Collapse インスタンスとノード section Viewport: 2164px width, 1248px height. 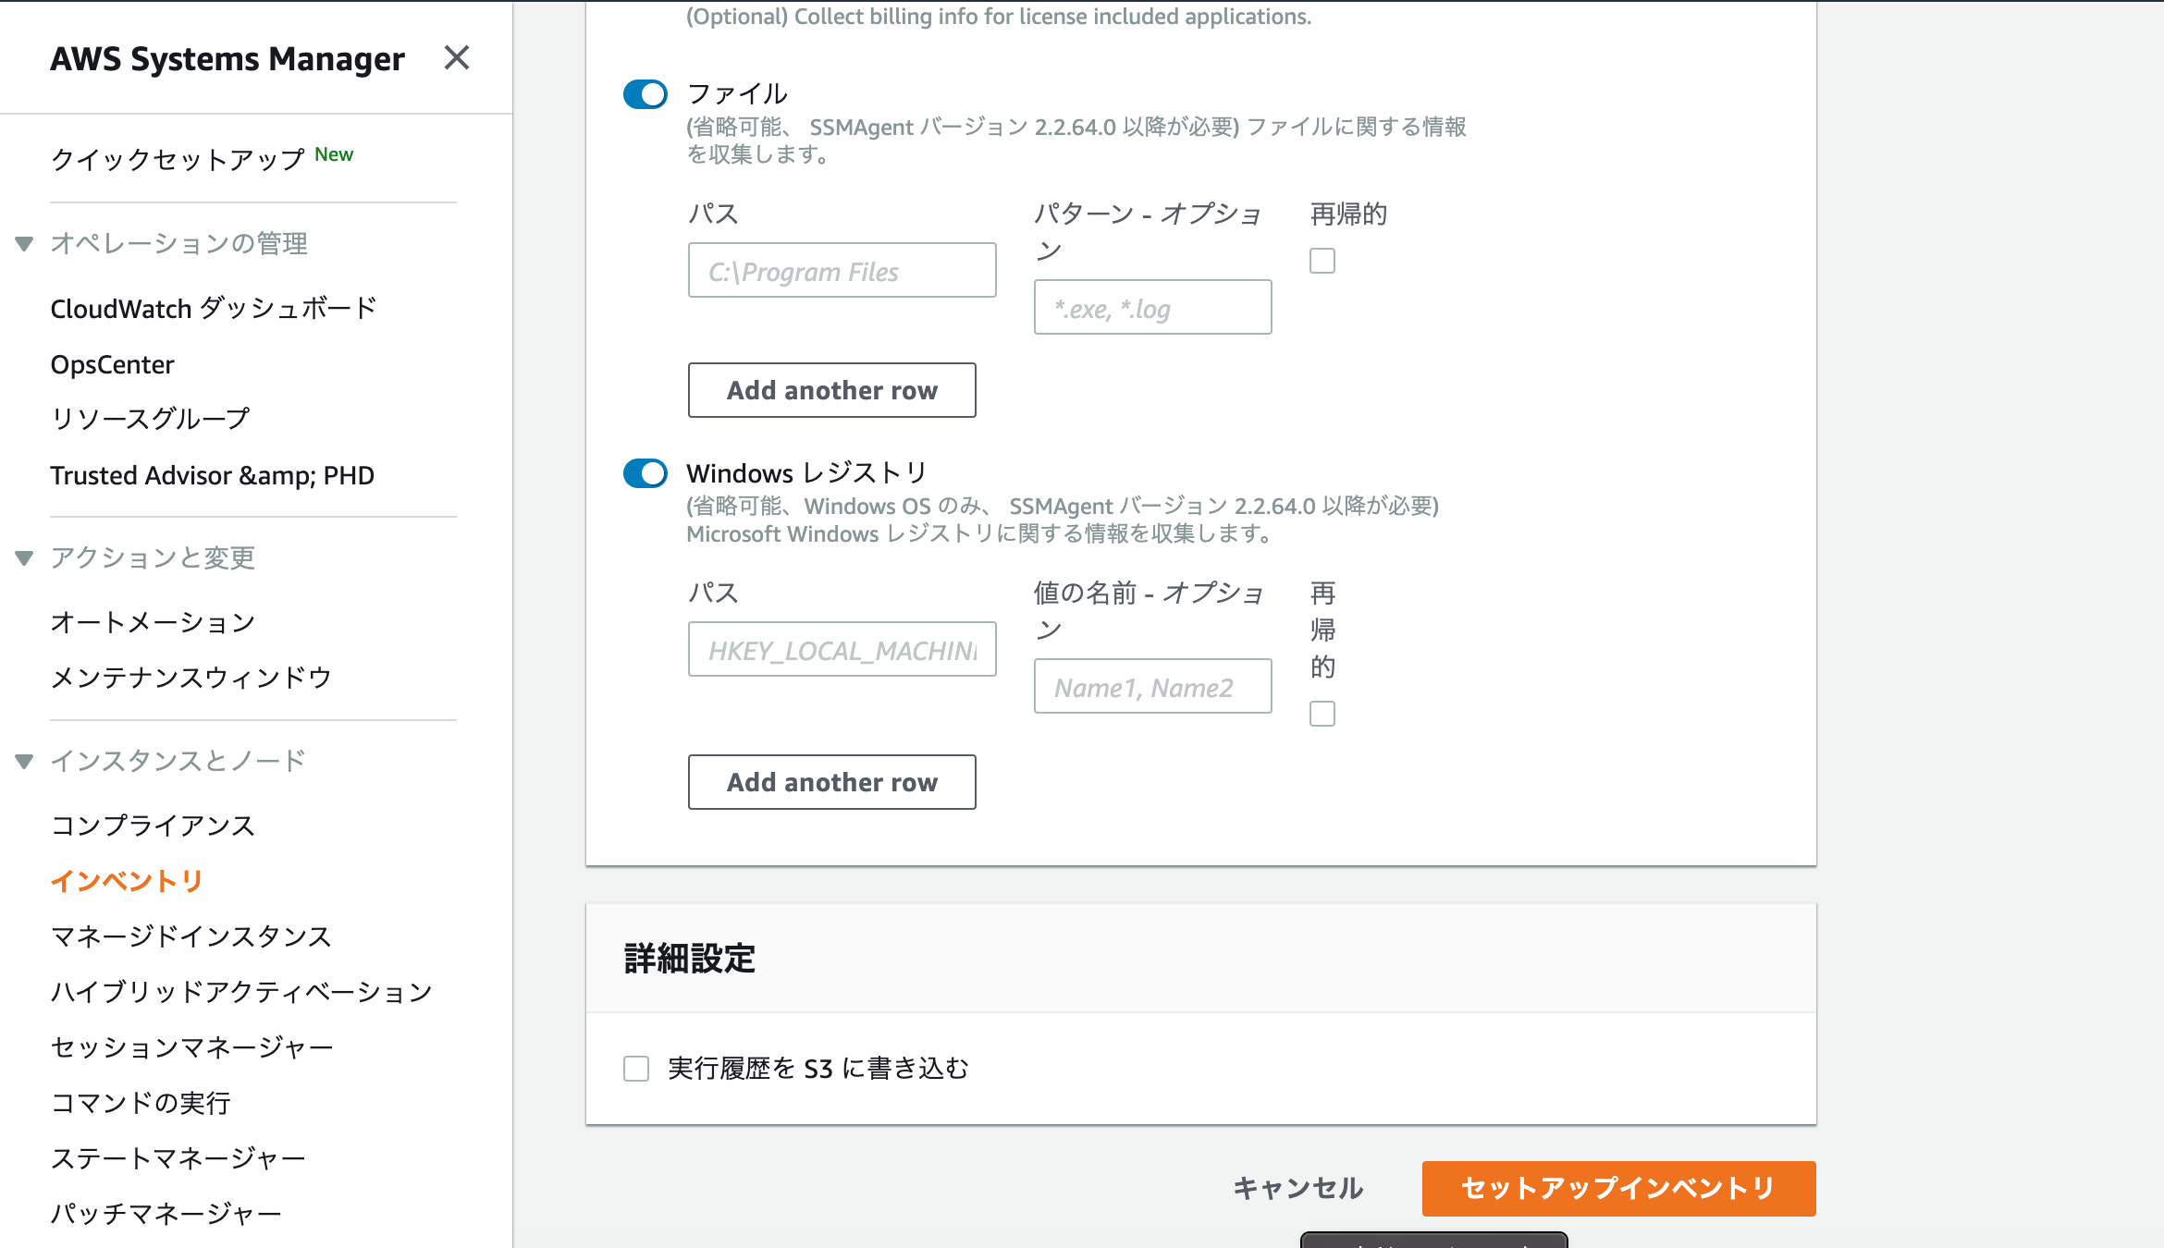[x=25, y=762]
